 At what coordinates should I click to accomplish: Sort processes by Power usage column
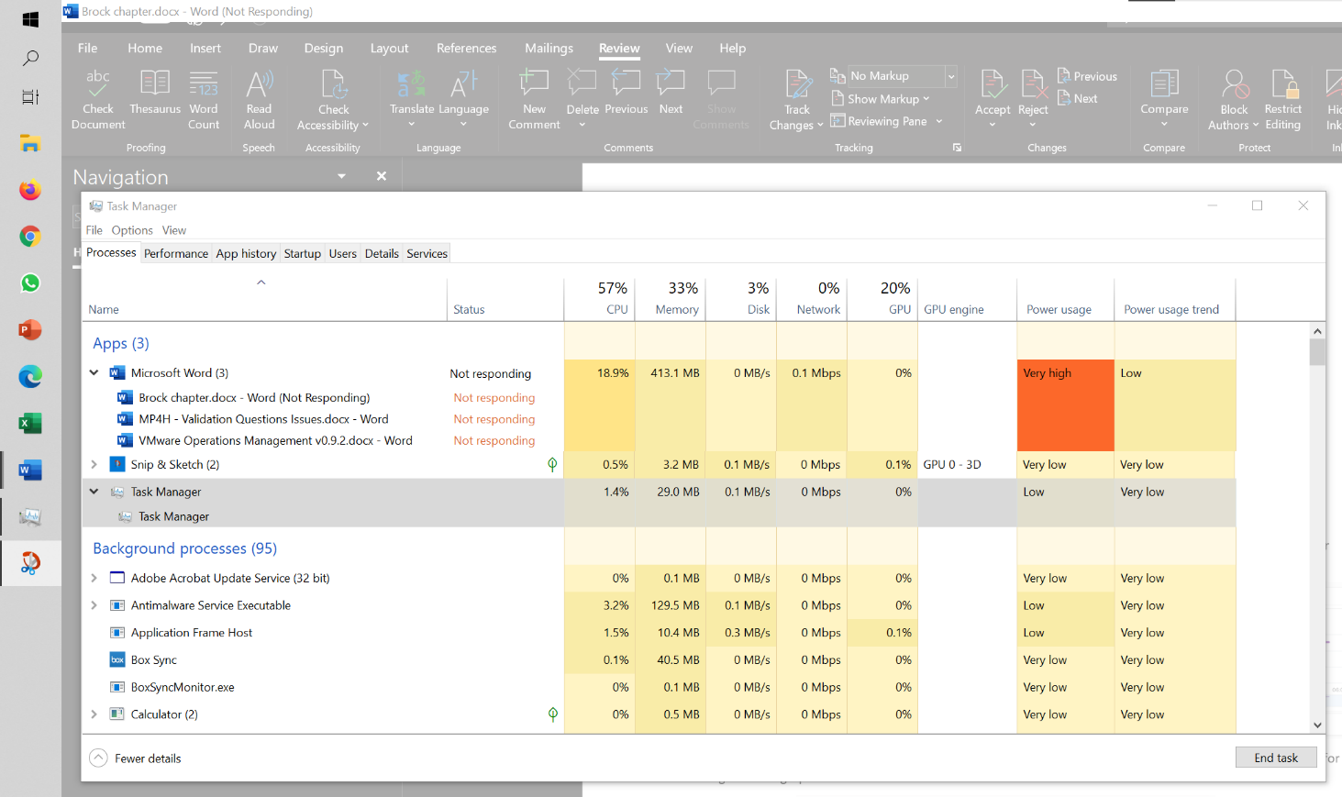pos(1065,299)
